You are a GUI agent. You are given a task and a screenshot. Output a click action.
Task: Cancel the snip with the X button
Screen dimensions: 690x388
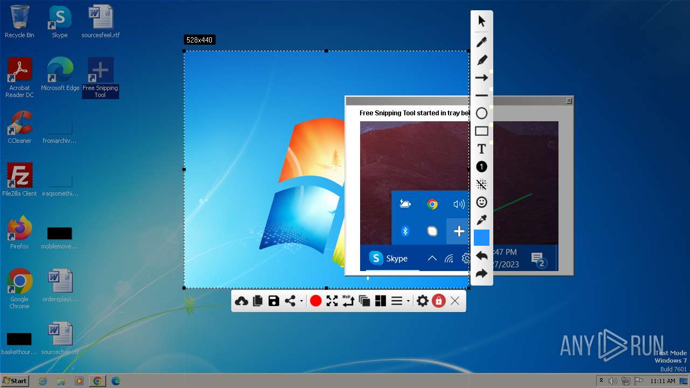coord(455,301)
